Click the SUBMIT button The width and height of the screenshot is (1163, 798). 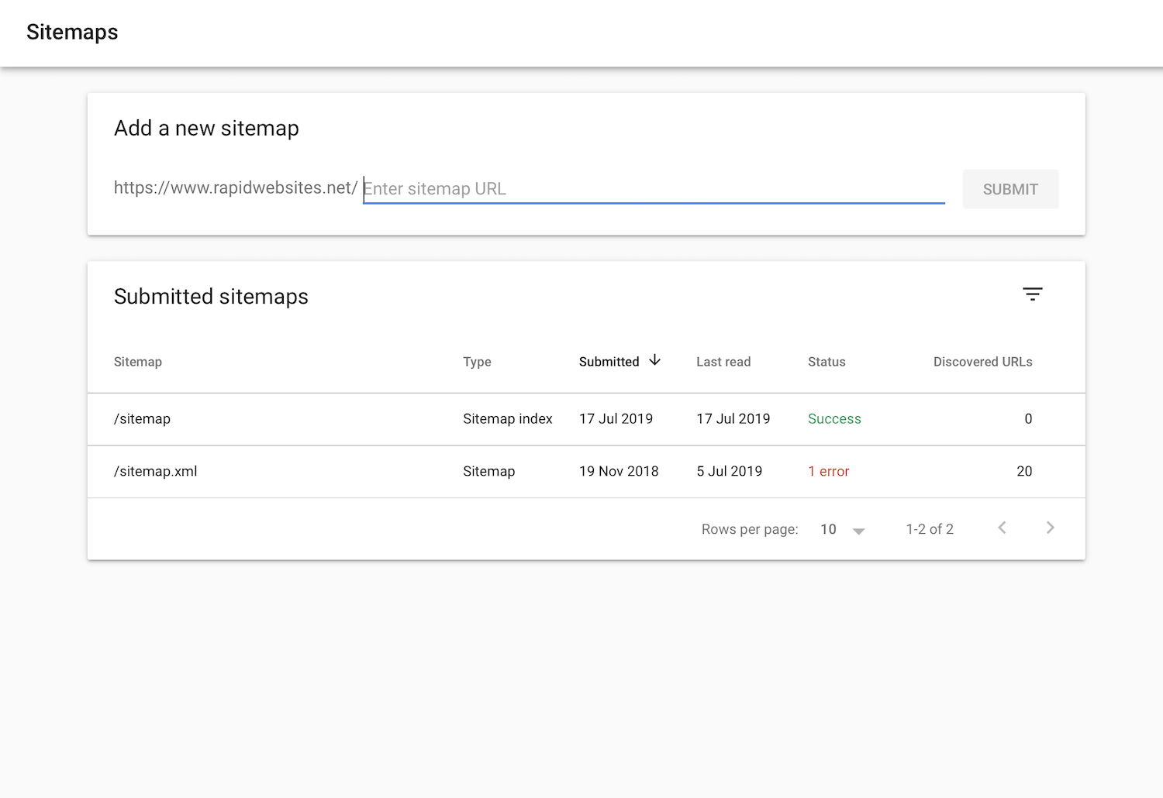point(1010,189)
